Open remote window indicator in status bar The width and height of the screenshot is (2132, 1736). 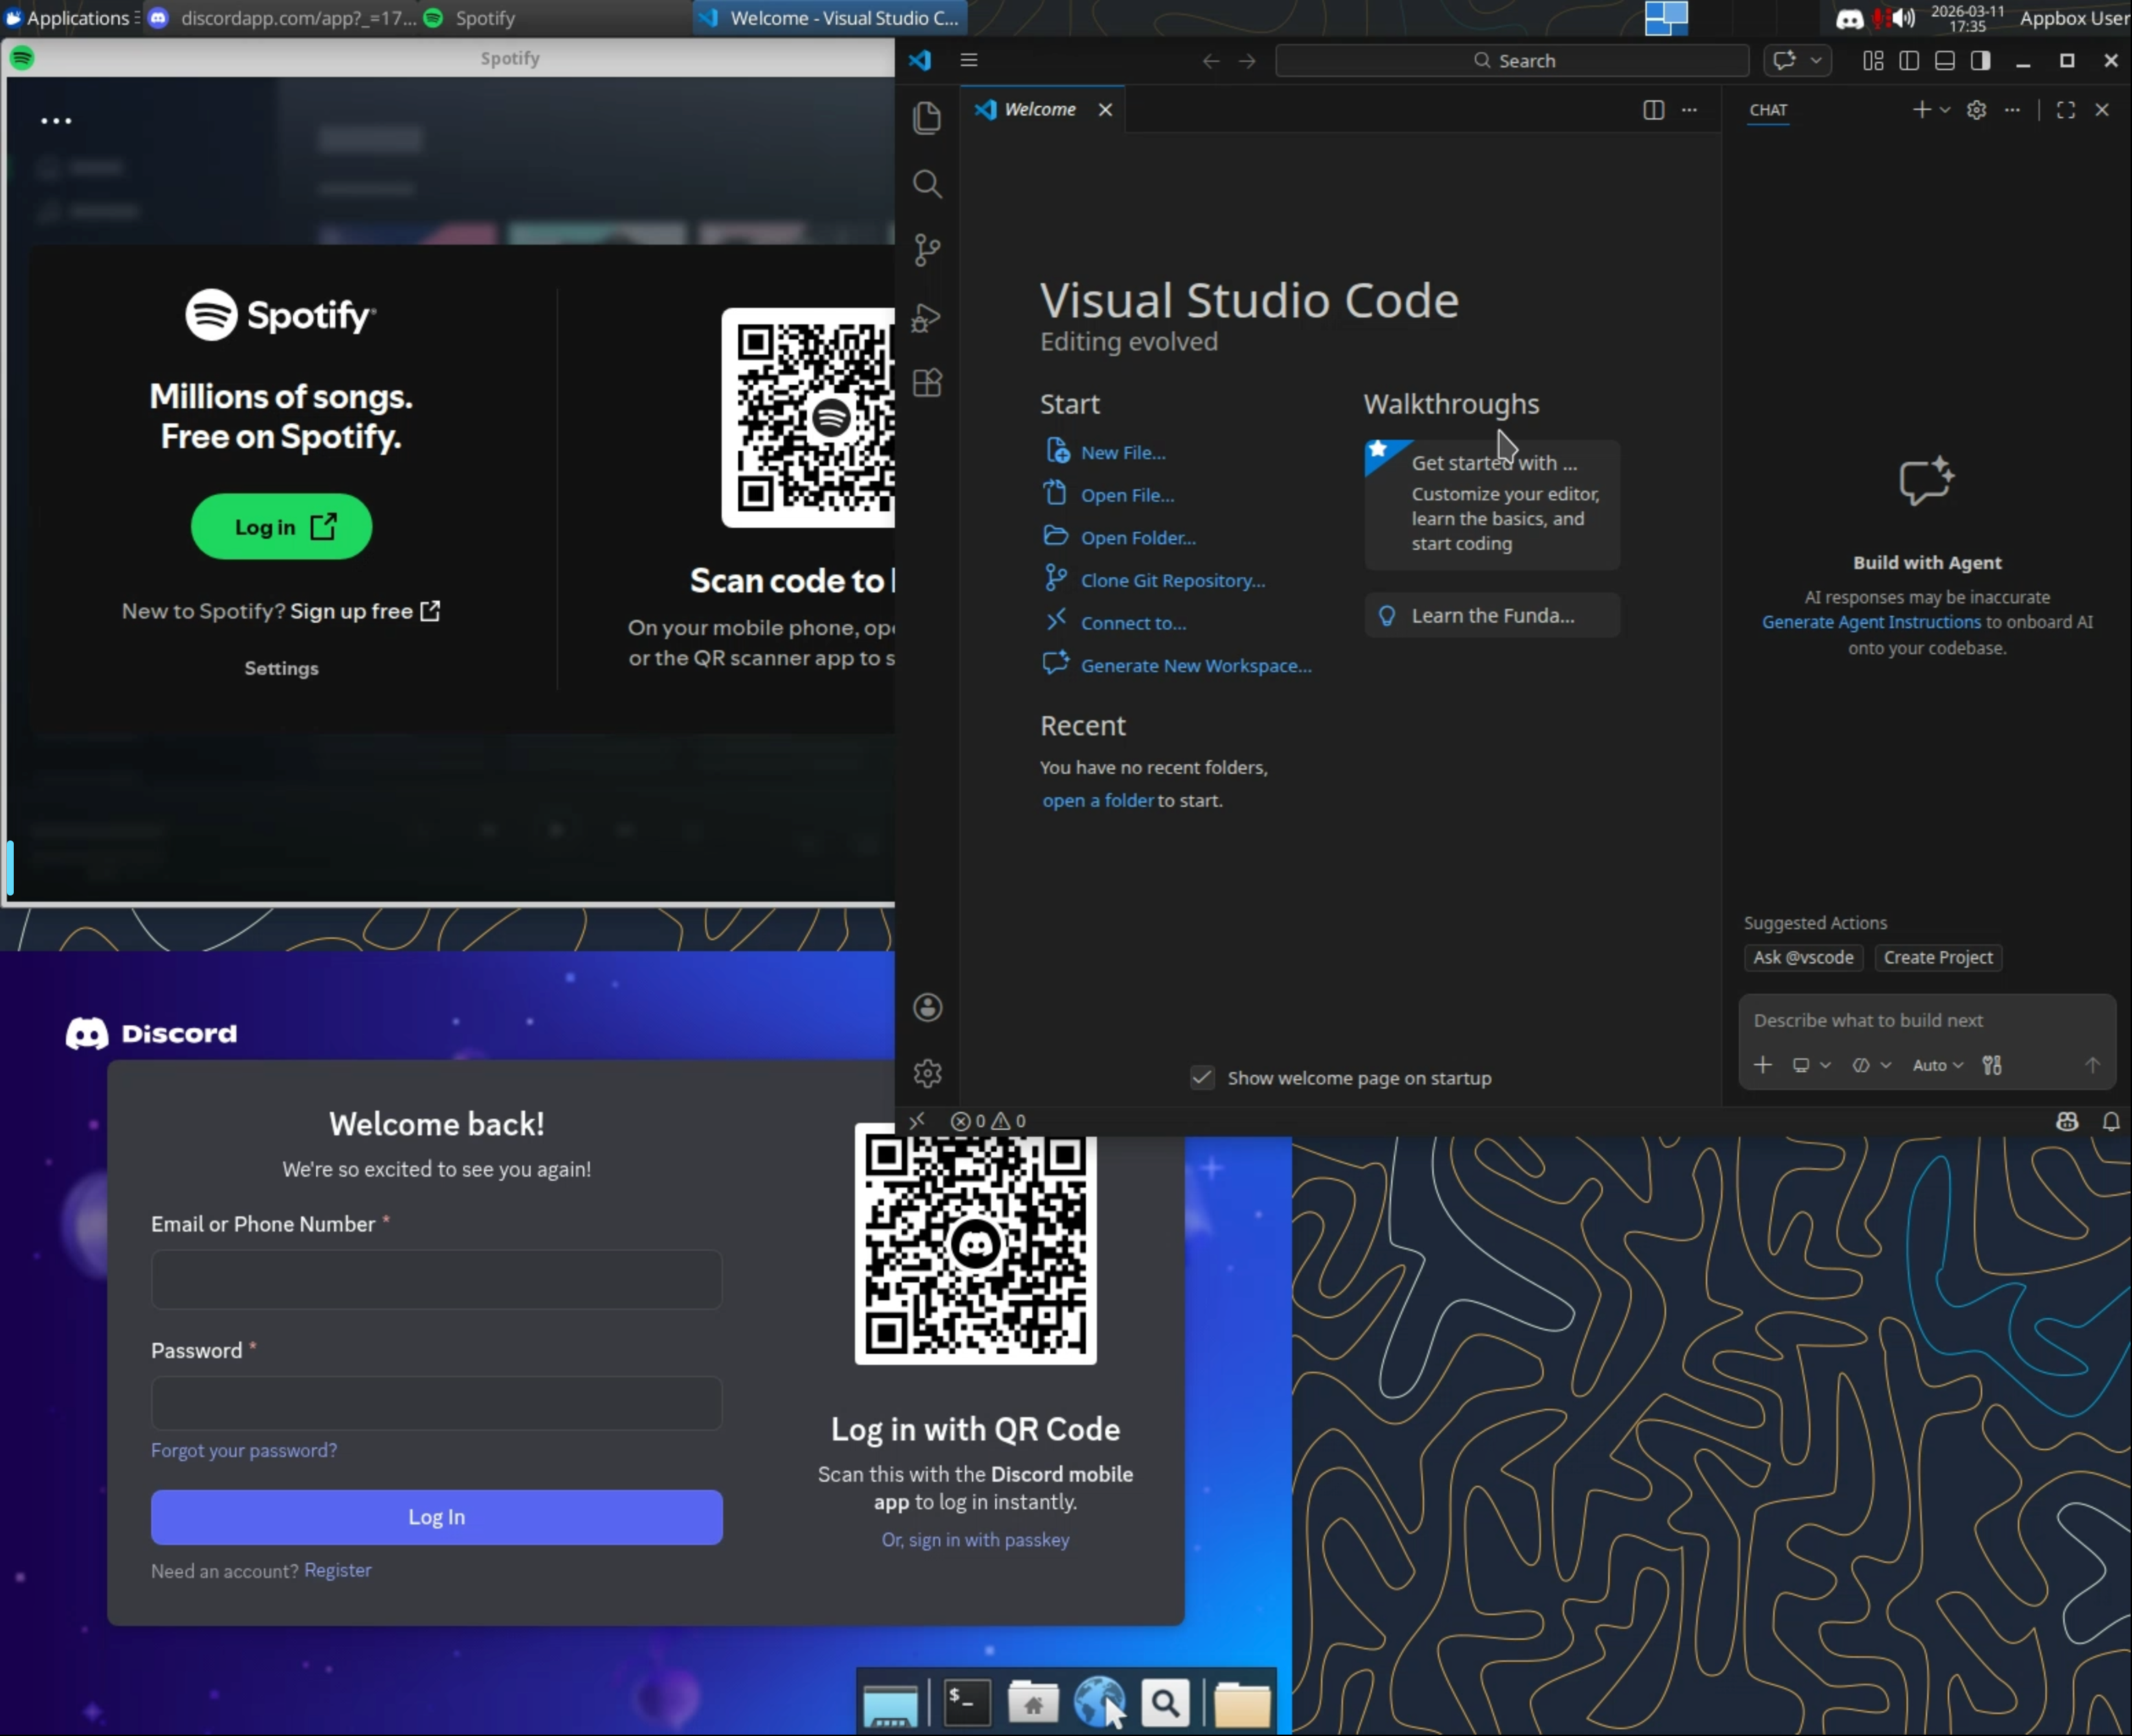pyautogui.click(x=916, y=1121)
